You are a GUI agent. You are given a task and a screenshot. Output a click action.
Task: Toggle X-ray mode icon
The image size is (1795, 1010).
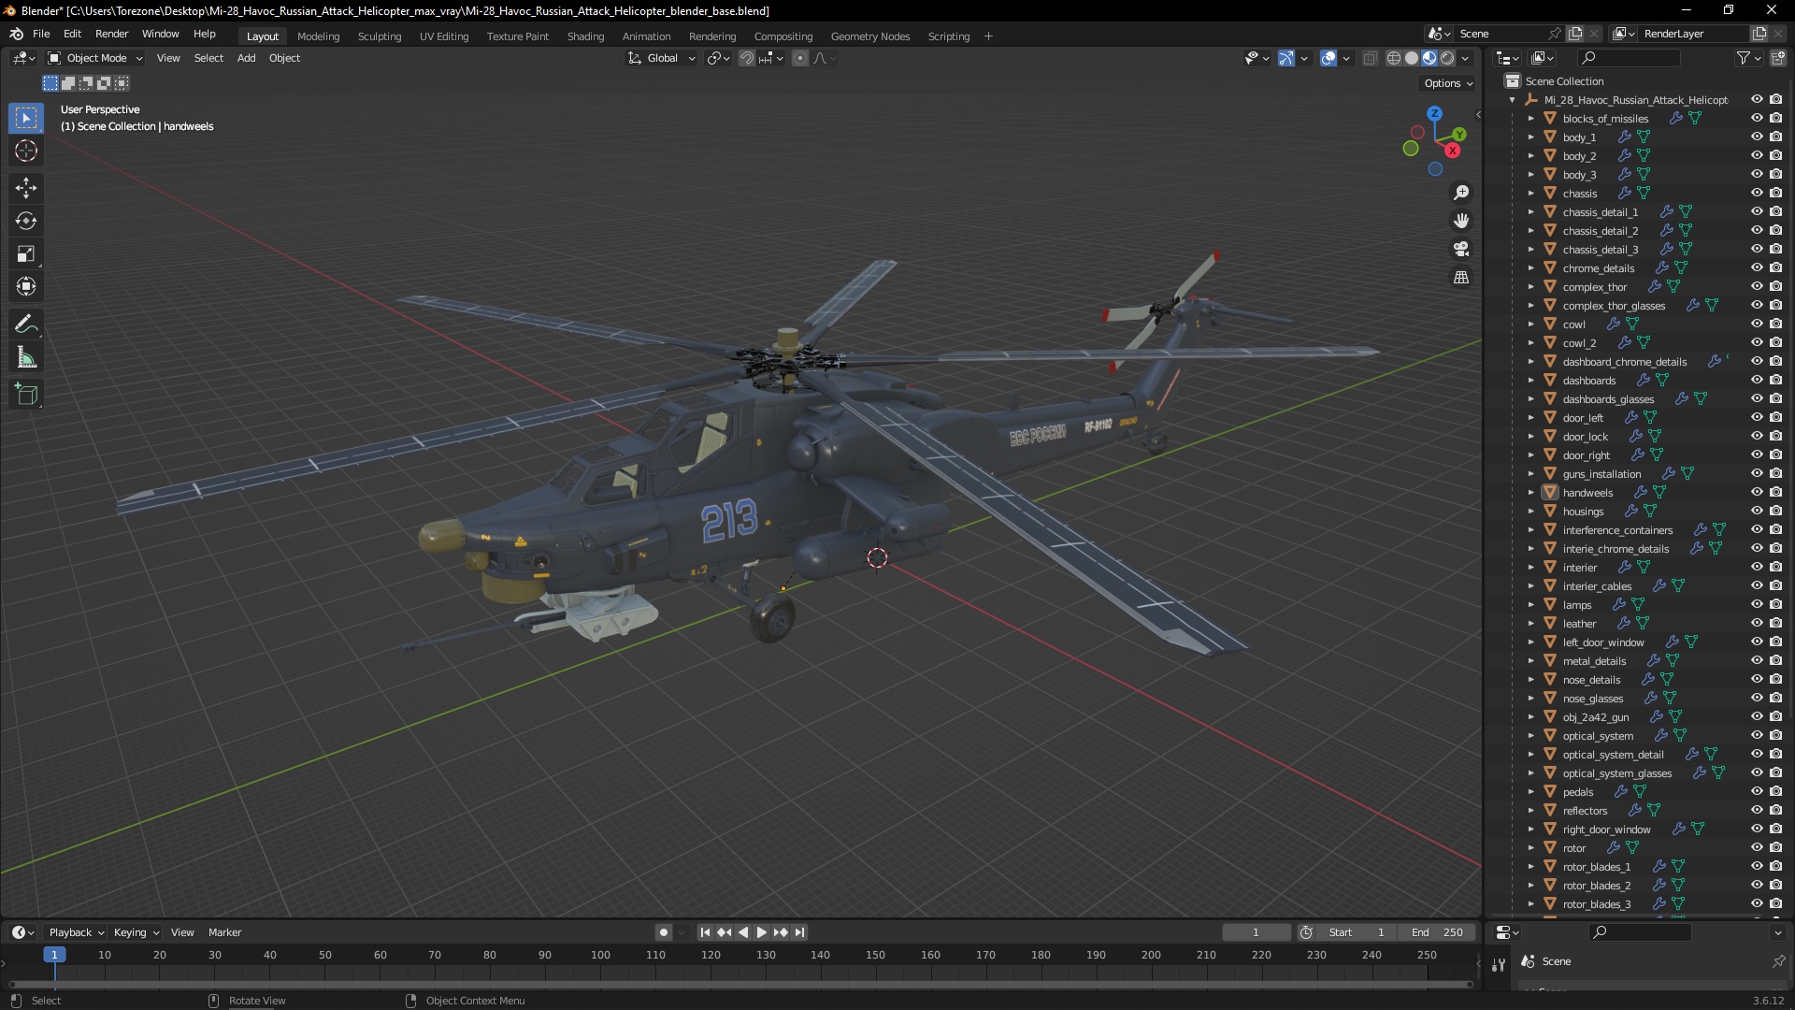tap(1370, 58)
